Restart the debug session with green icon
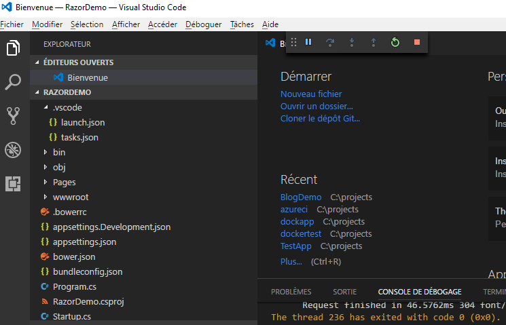 [x=395, y=42]
